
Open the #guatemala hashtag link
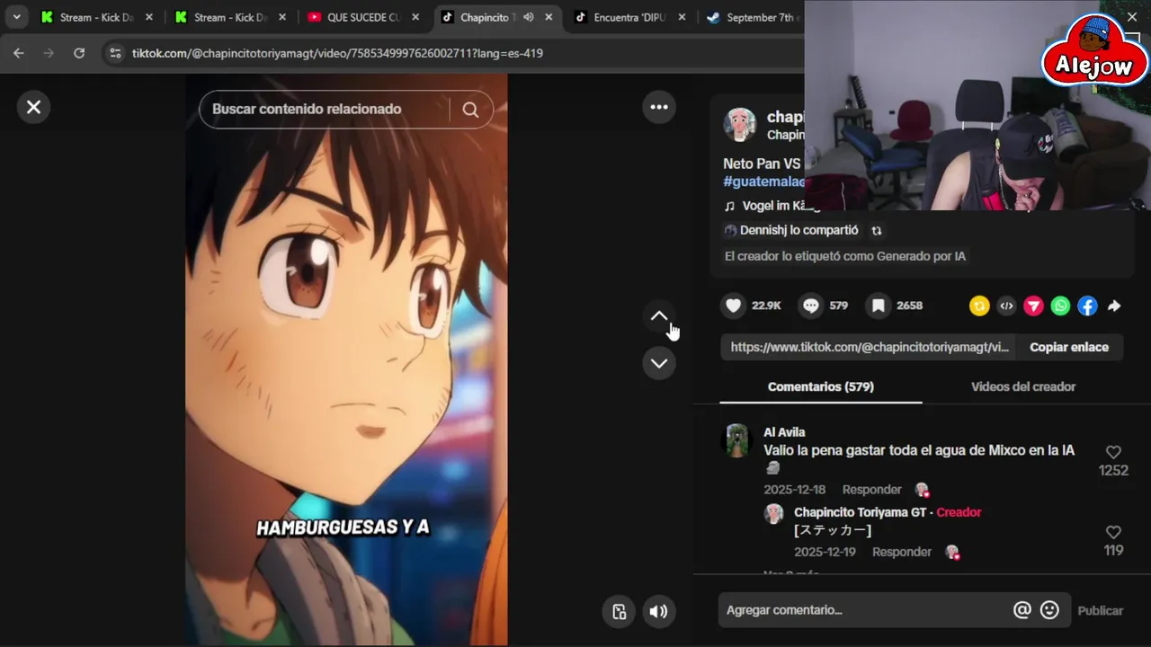tap(764, 182)
